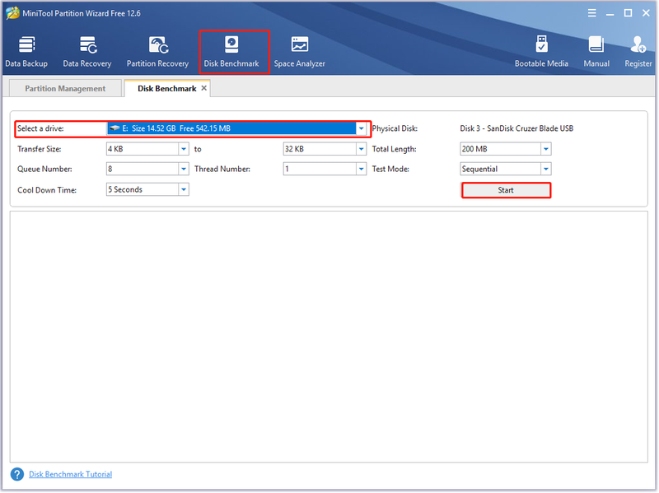Open the hamburger menu in title bar
Viewport: 659px width, 493px height.
tap(591, 13)
